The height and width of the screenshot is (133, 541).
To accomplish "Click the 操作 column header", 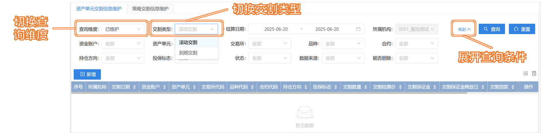I will click(528, 87).
